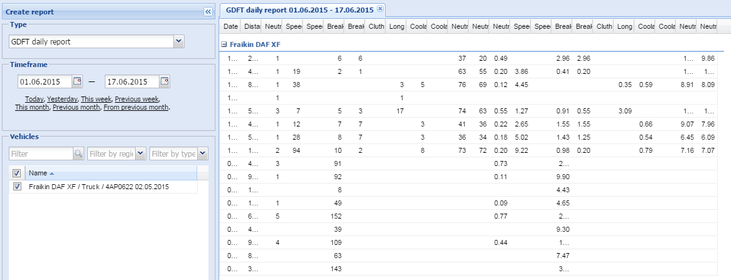The height and width of the screenshot is (280, 731).
Task: Click the cell value 9.86
Action: (x=707, y=59)
